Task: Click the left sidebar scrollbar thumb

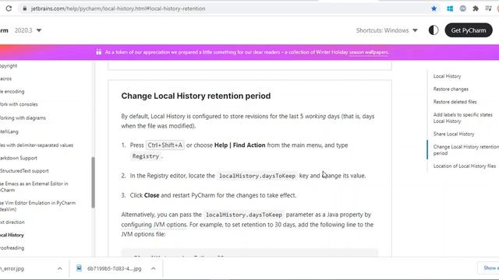Action: 93,182
